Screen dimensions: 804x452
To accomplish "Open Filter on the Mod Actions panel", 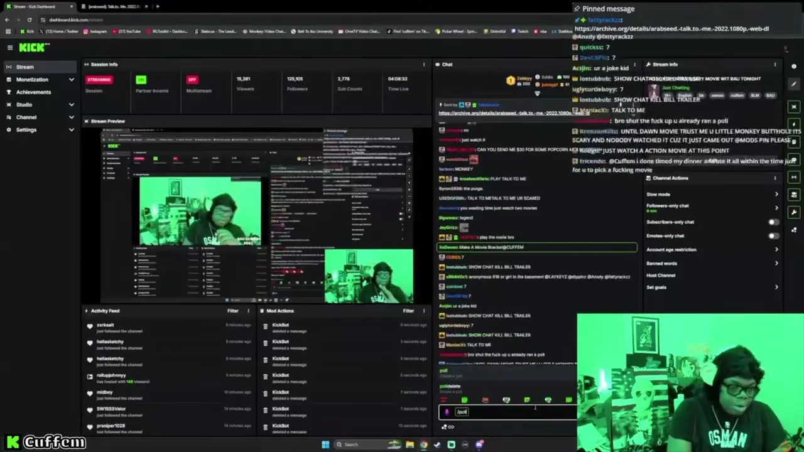I will 408,311.
